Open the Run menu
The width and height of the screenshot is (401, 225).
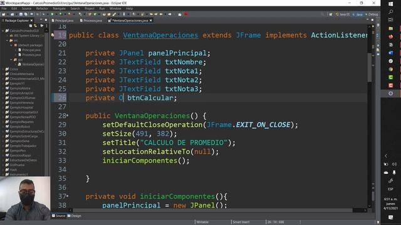102,8
